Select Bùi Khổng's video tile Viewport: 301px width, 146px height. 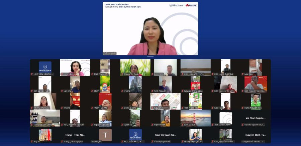tap(165, 67)
